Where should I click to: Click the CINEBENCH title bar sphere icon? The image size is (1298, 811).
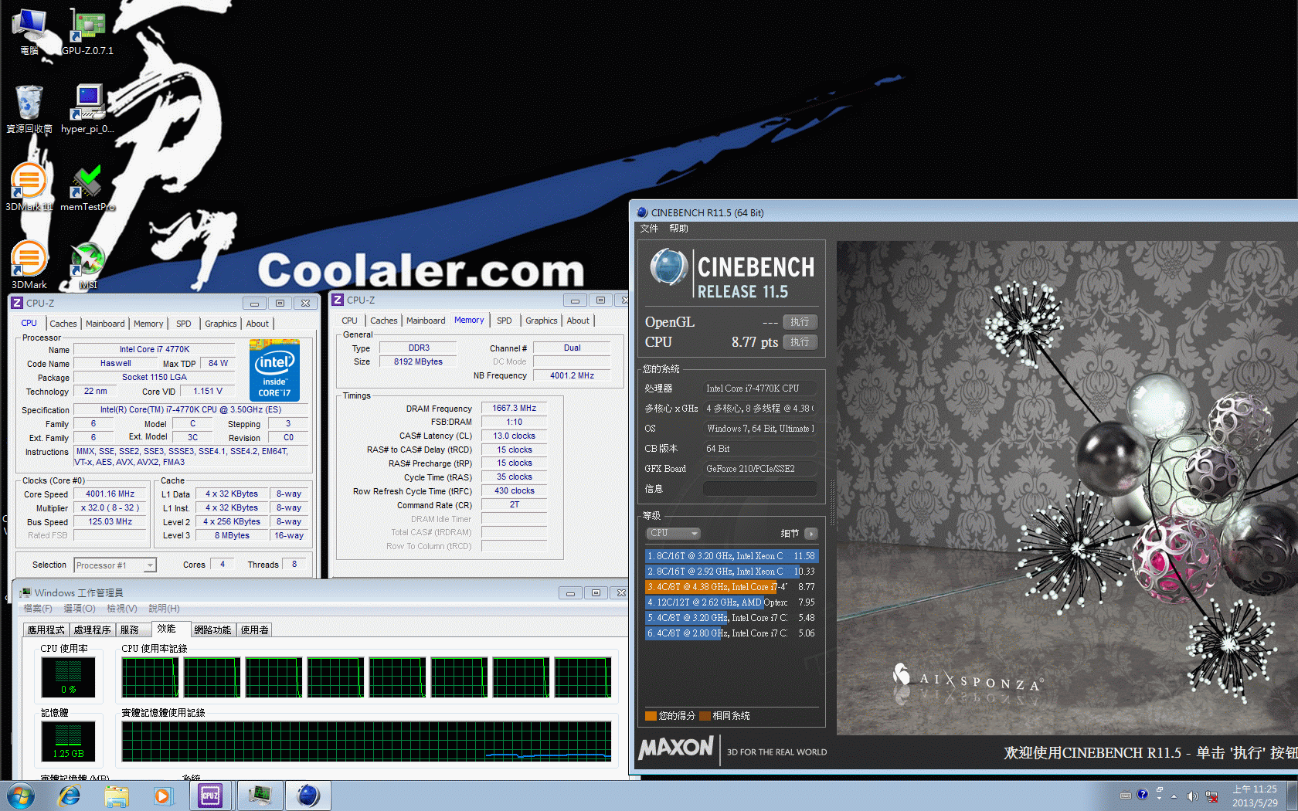[642, 212]
